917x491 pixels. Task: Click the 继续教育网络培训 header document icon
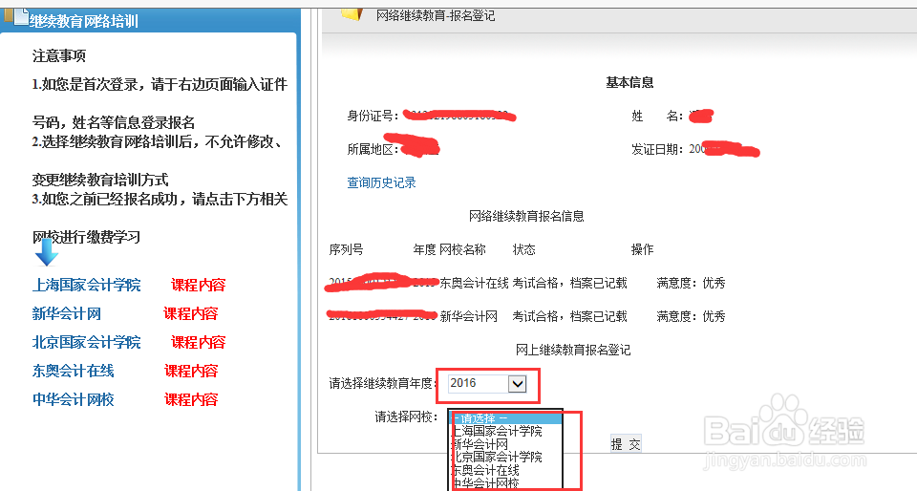pos(20,16)
